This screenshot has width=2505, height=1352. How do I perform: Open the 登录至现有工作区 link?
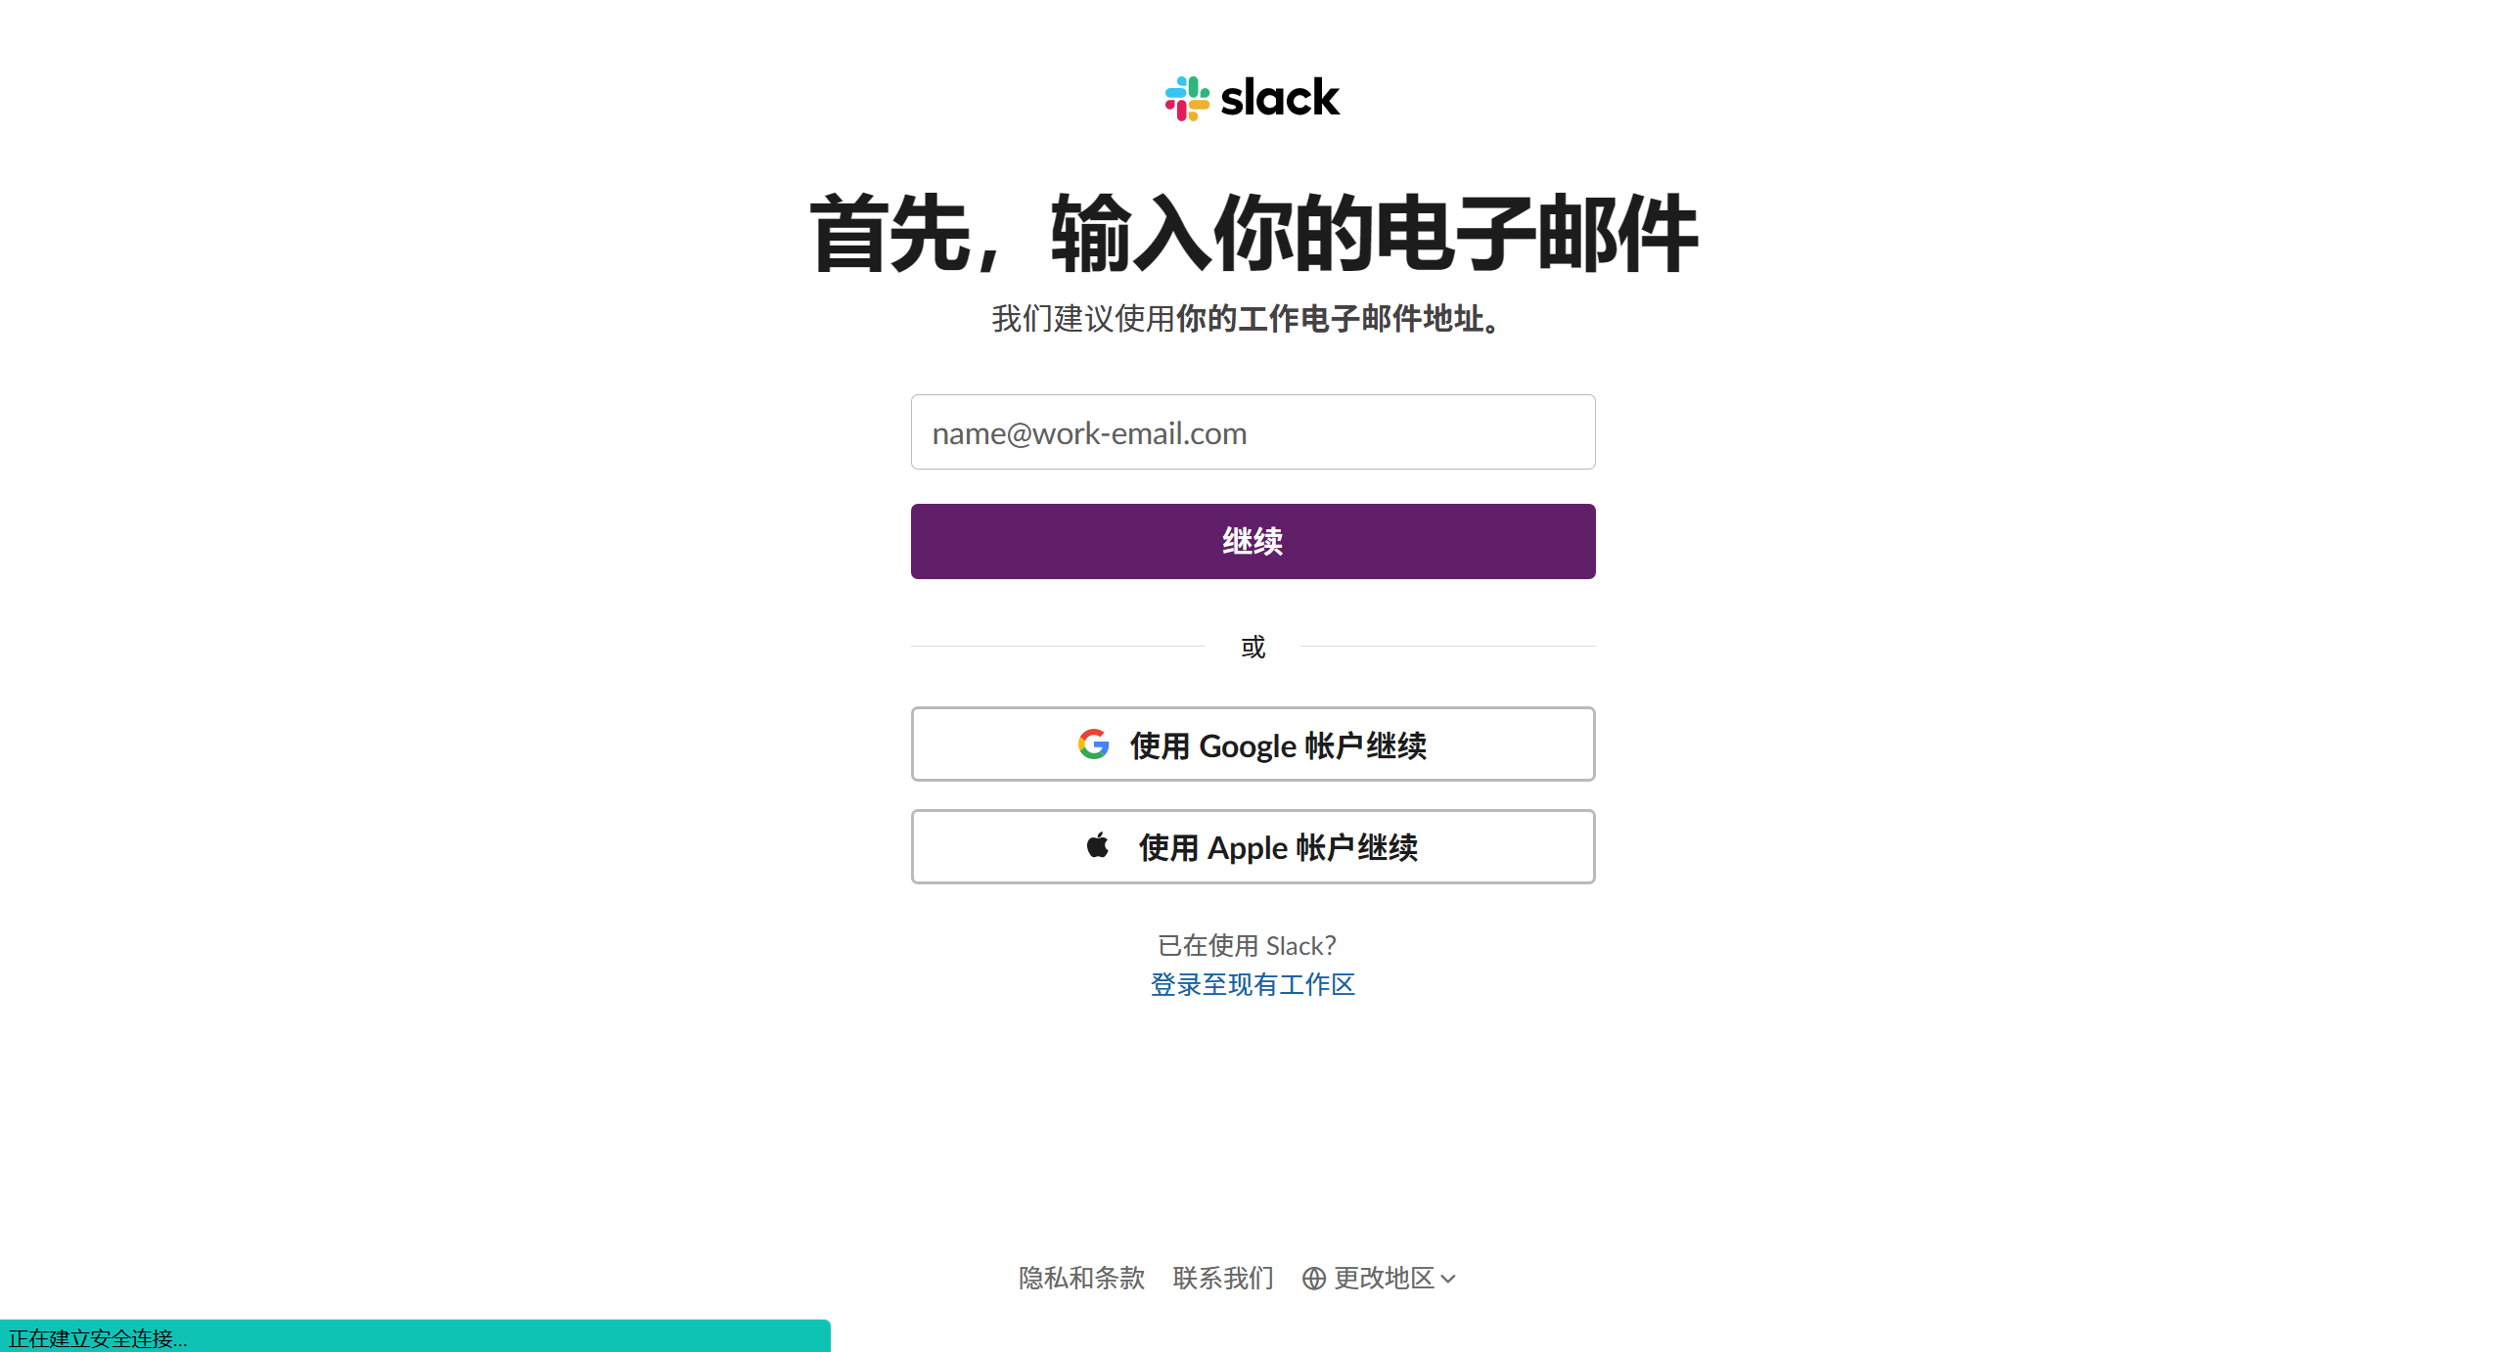coord(1252,984)
